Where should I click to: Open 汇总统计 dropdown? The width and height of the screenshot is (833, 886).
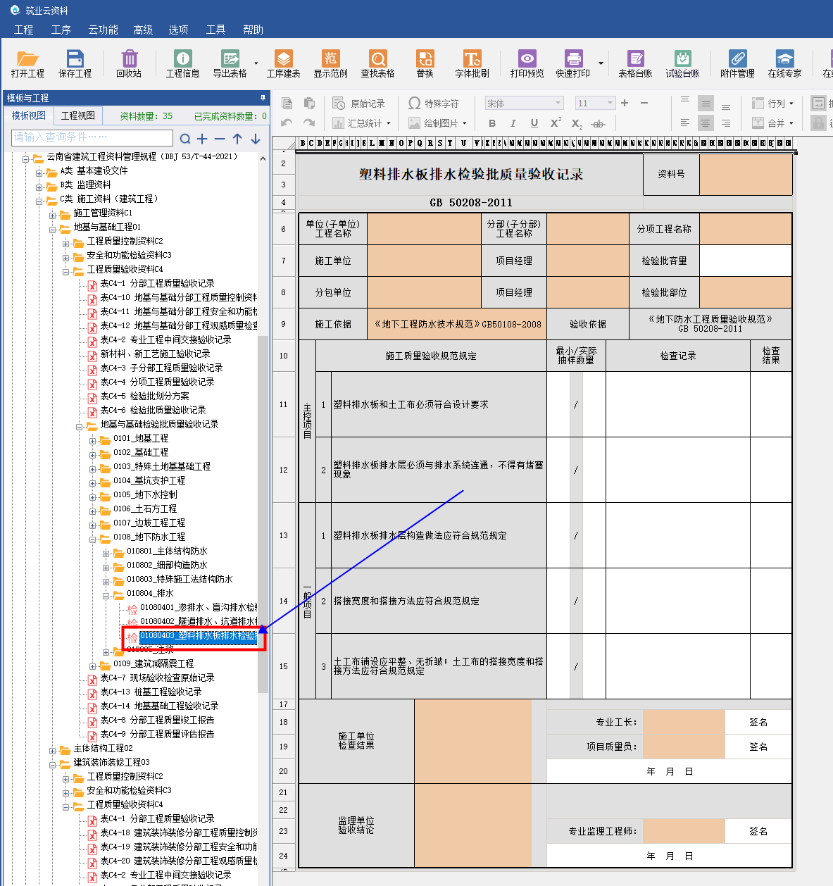tap(361, 123)
